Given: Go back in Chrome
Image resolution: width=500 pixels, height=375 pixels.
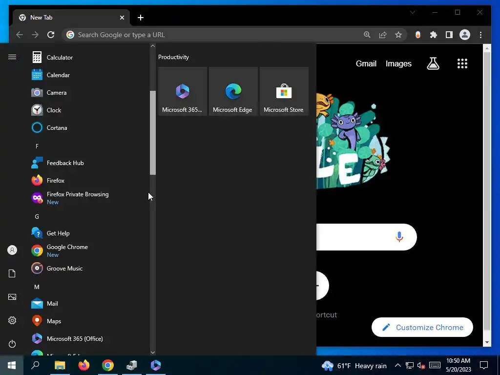Looking at the screenshot, I should tap(20, 35).
